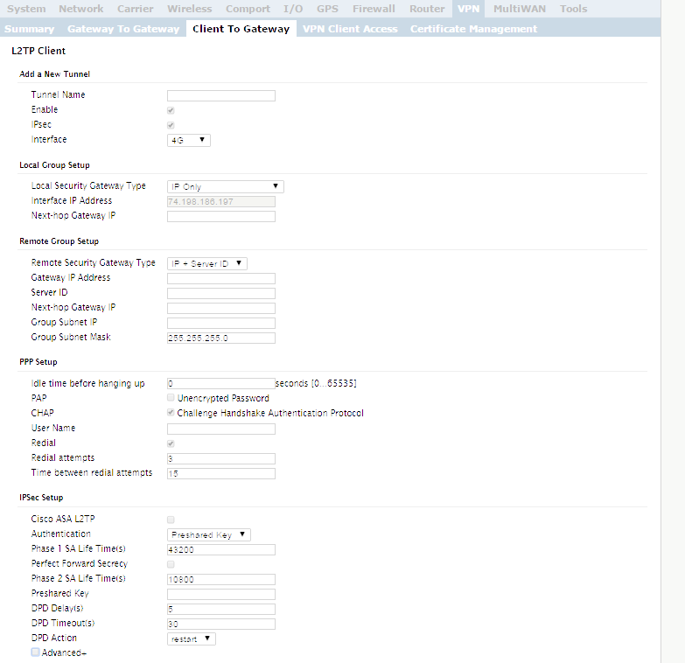The height and width of the screenshot is (663, 685).
Task: Click Time between redial attempts field
Action: click(x=221, y=473)
